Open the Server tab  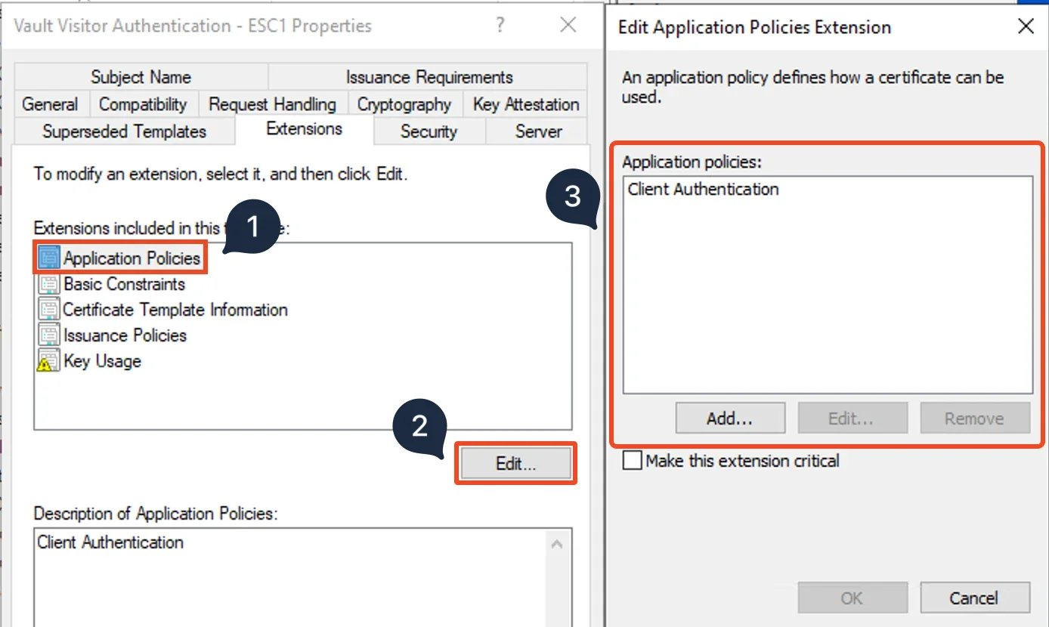point(537,131)
